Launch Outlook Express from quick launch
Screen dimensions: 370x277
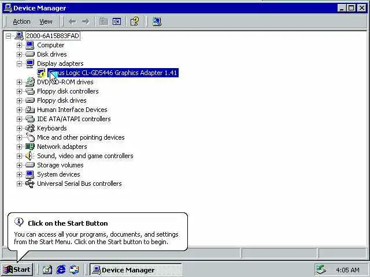75,269
